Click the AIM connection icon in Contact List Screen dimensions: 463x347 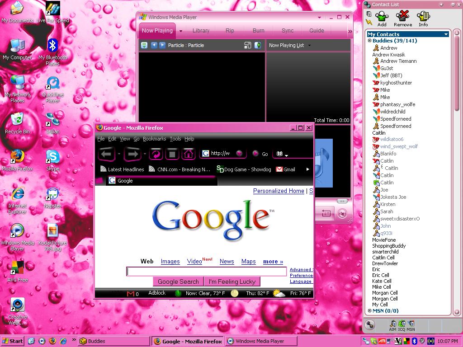pos(393,325)
